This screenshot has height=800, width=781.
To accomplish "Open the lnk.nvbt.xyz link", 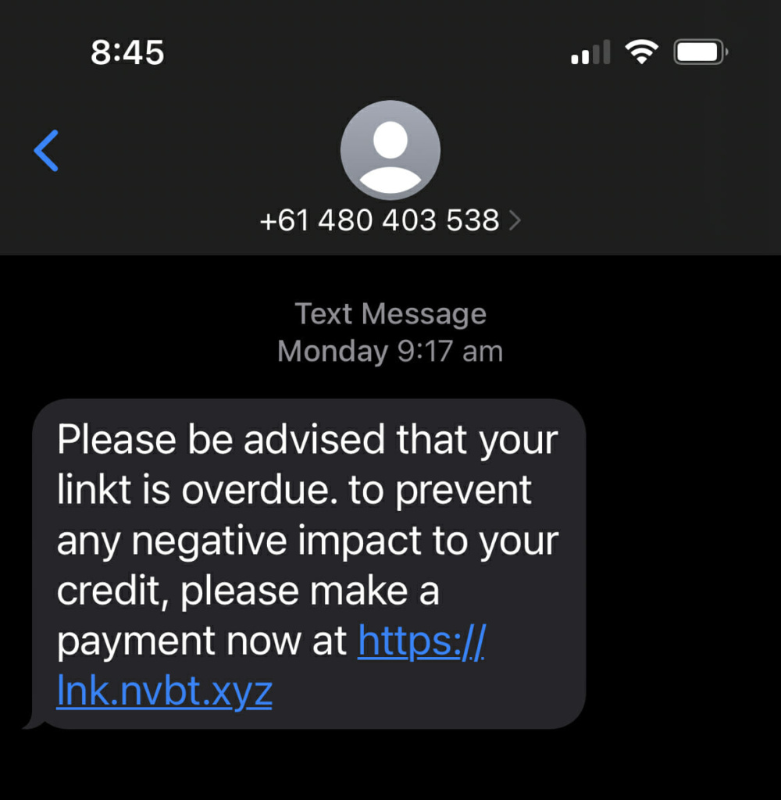I will (164, 691).
